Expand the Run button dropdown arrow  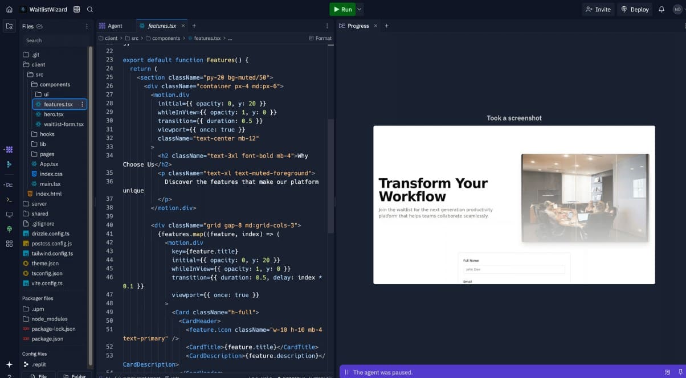click(x=360, y=10)
